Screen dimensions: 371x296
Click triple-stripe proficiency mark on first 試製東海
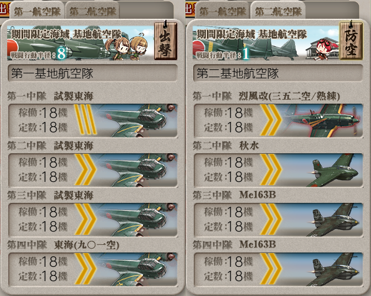click(85, 120)
